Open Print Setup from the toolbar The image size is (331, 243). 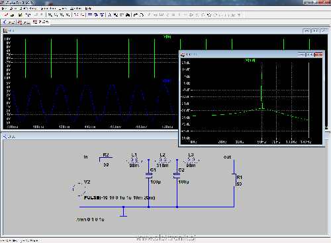click(x=142, y=15)
